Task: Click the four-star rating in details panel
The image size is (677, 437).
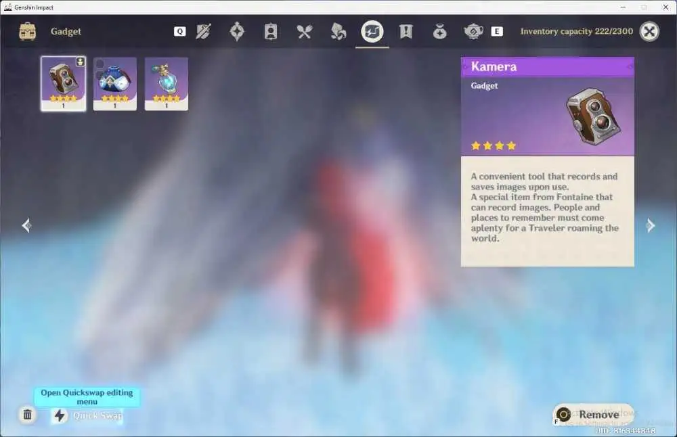Action: click(x=494, y=146)
